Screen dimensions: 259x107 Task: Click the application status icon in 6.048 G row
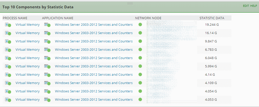[x=47, y=58]
